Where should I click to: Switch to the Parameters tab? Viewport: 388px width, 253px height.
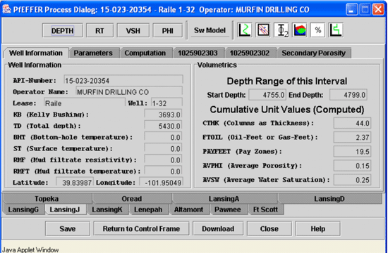(93, 53)
